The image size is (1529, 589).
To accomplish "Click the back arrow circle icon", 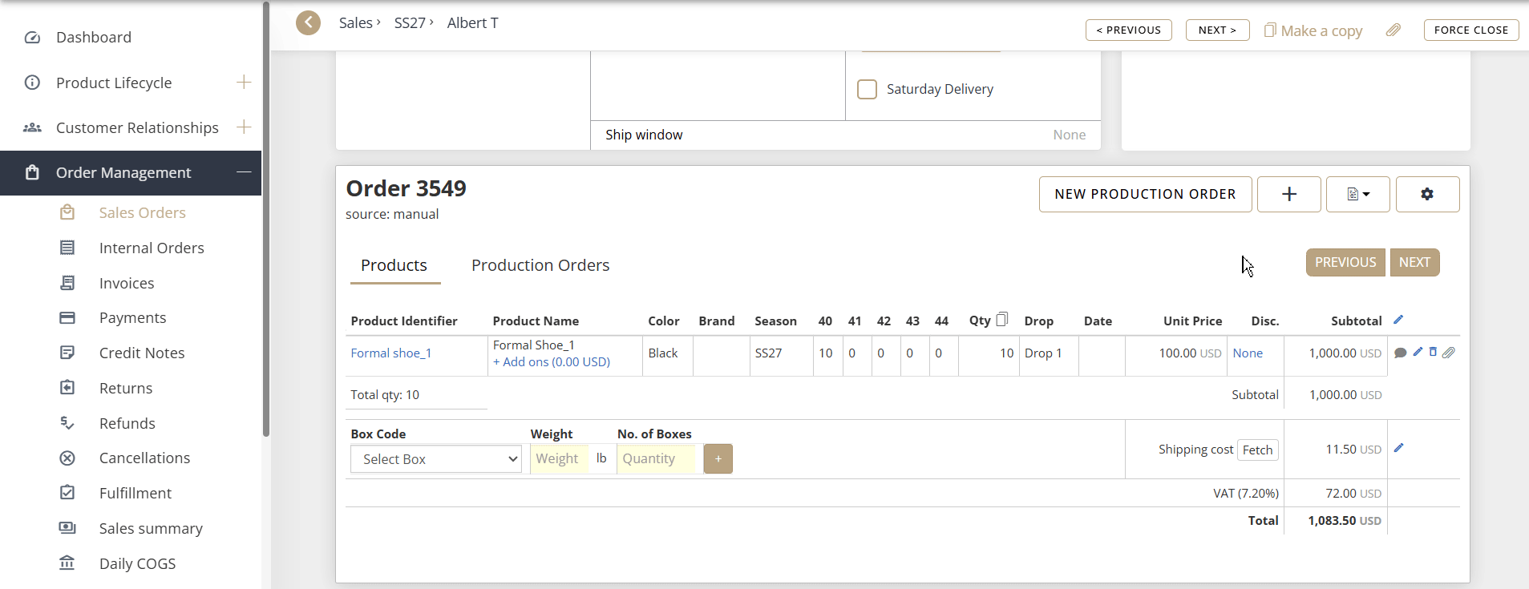I will 308,23.
